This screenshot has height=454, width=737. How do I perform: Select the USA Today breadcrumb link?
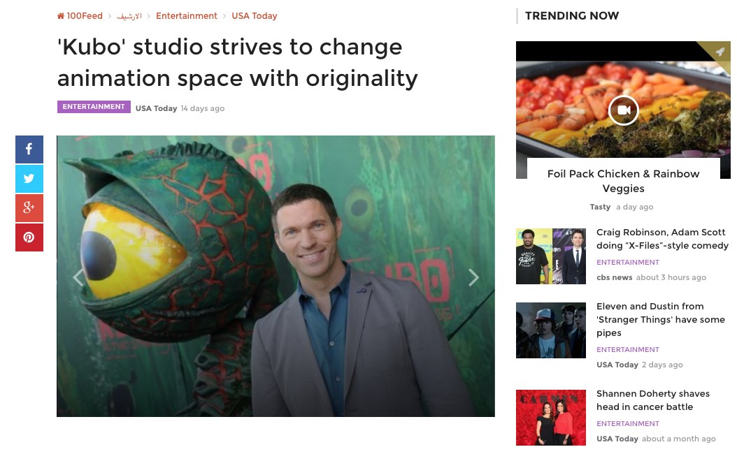pyautogui.click(x=255, y=16)
